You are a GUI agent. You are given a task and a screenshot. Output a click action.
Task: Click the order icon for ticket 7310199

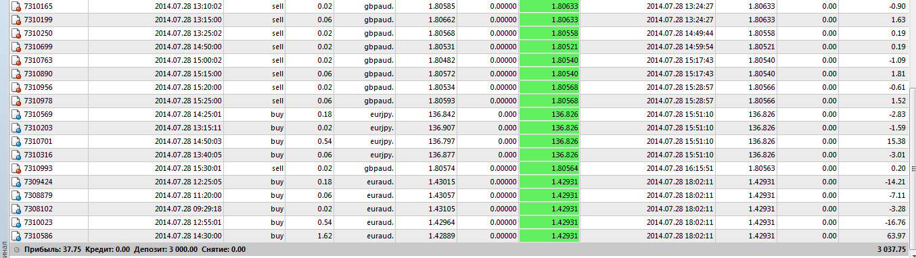click(x=16, y=20)
